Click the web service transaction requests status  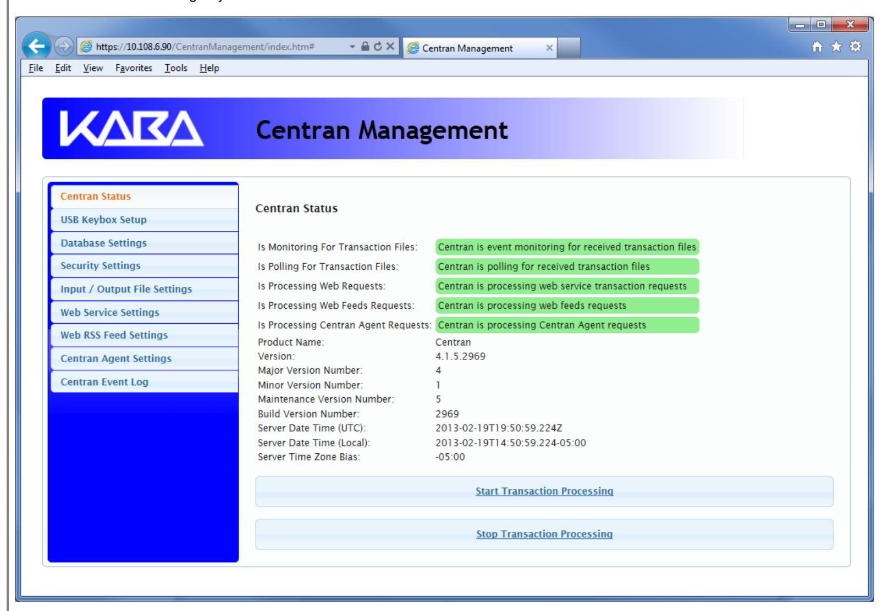point(567,286)
